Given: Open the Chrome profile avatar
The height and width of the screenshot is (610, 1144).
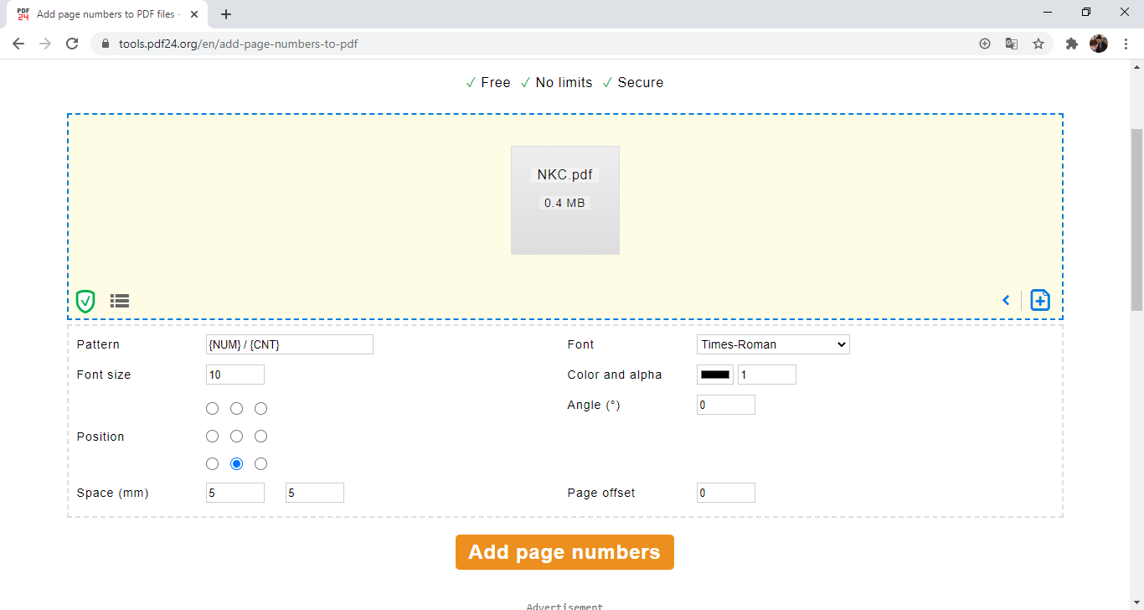Looking at the screenshot, I should coord(1099,44).
